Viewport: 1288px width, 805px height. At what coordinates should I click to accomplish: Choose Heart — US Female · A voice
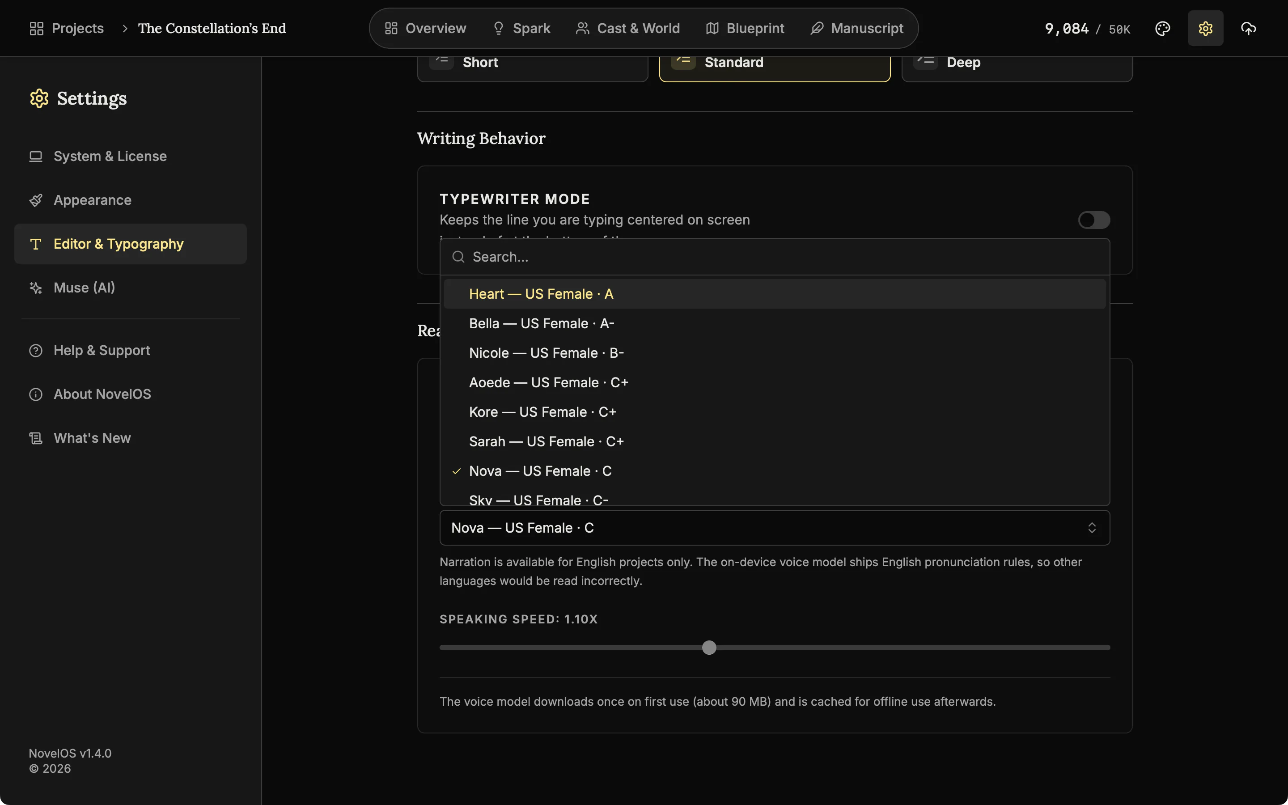click(x=775, y=294)
